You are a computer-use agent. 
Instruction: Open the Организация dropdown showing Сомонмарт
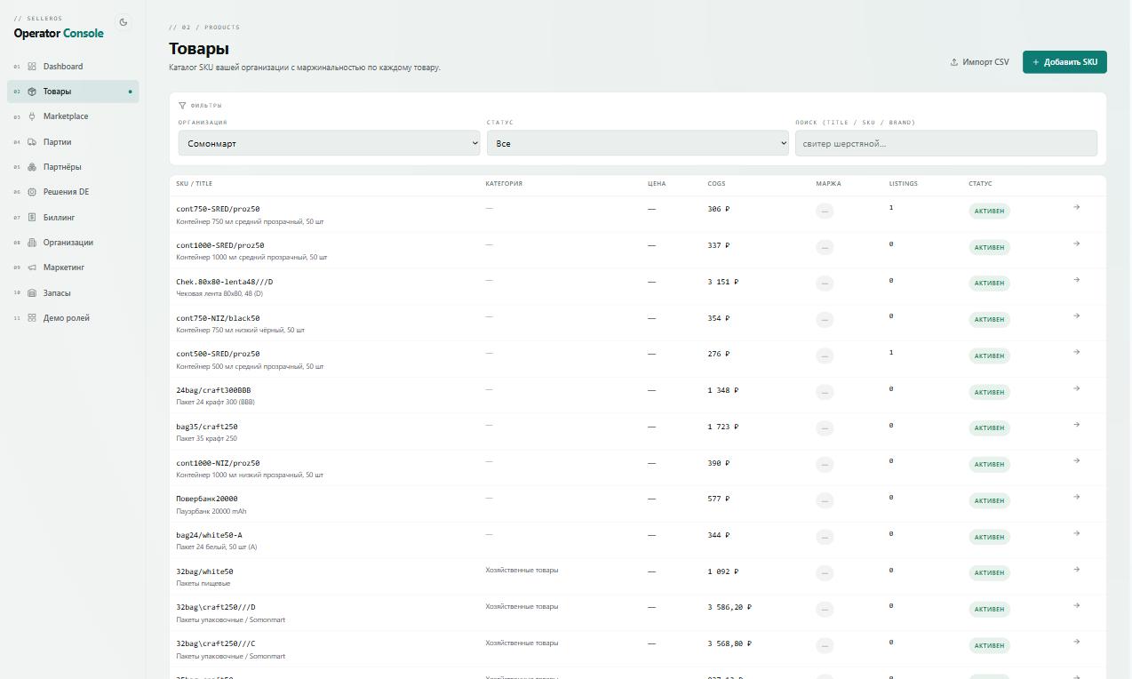tap(329, 143)
